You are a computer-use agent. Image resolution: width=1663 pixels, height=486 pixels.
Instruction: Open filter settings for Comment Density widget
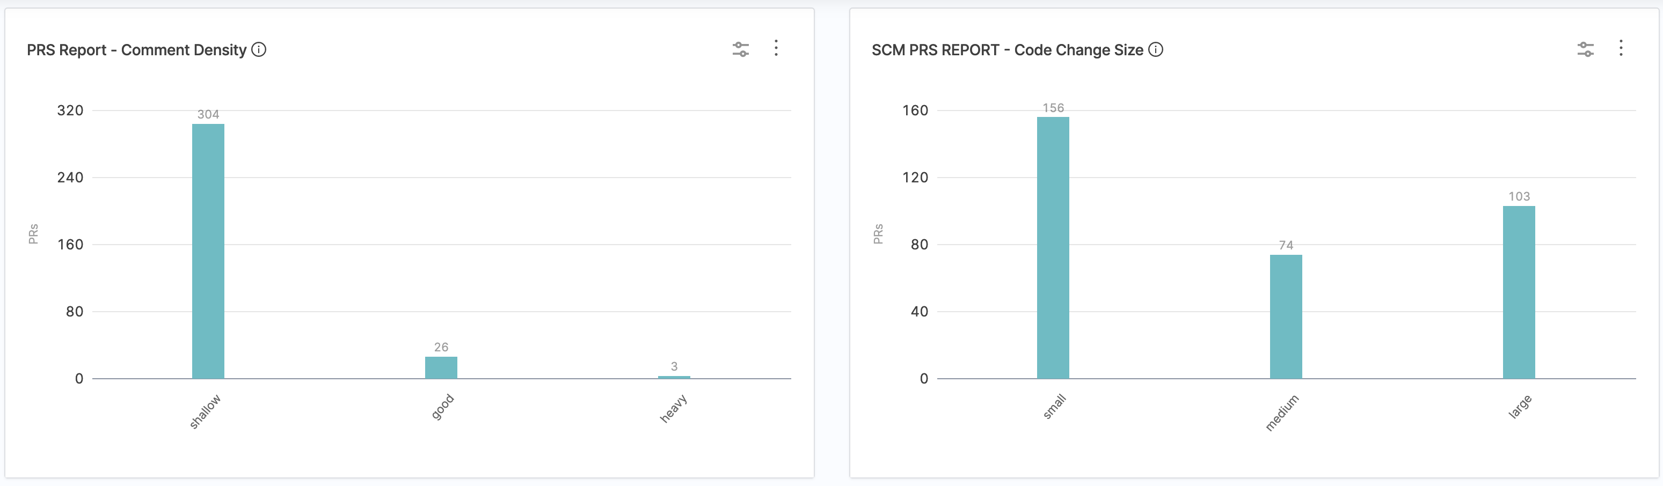click(x=740, y=49)
